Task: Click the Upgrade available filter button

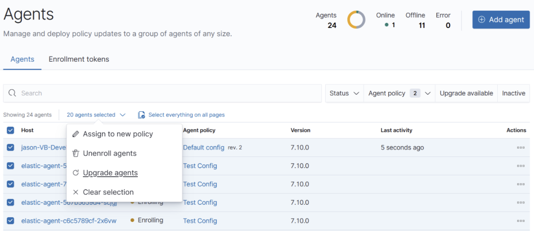Action: click(466, 93)
